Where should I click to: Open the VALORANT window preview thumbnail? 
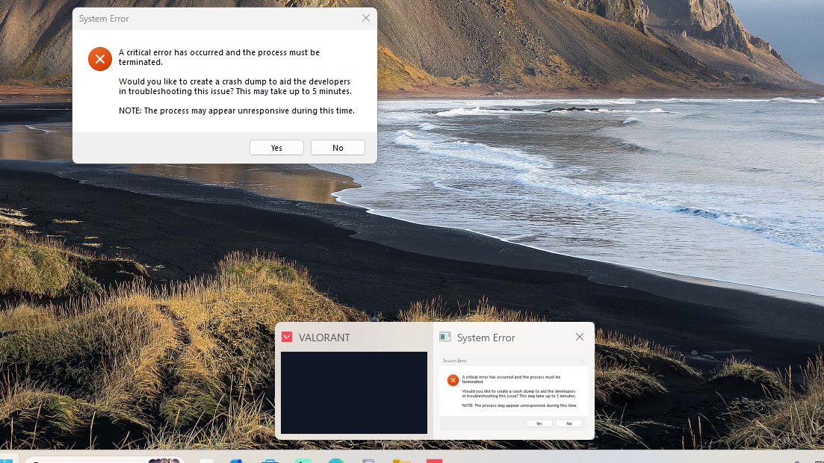tap(353, 393)
